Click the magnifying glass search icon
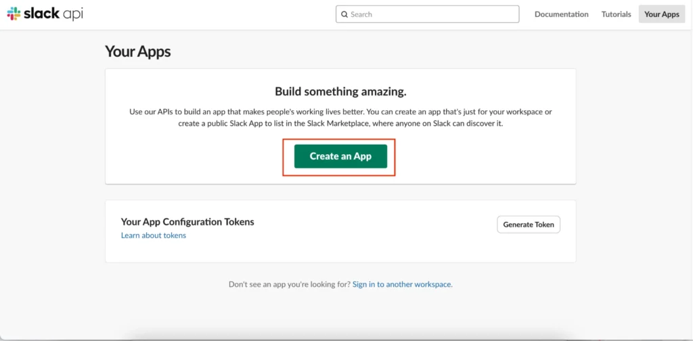 (x=344, y=14)
